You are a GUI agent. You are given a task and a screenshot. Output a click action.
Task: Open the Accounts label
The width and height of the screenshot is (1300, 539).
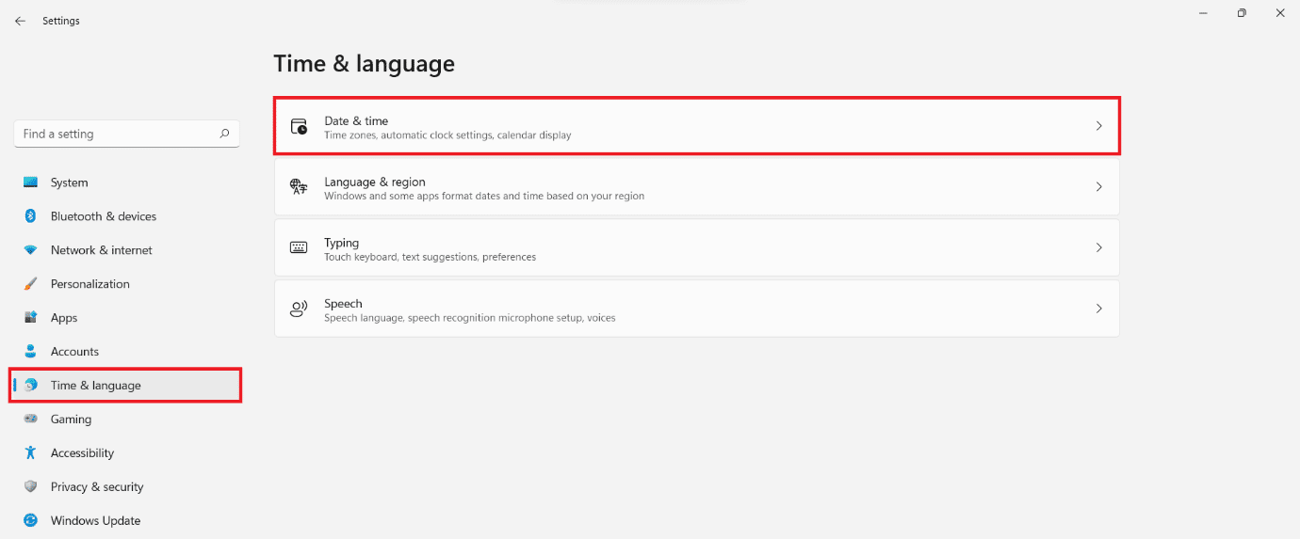(x=74, y=352)
